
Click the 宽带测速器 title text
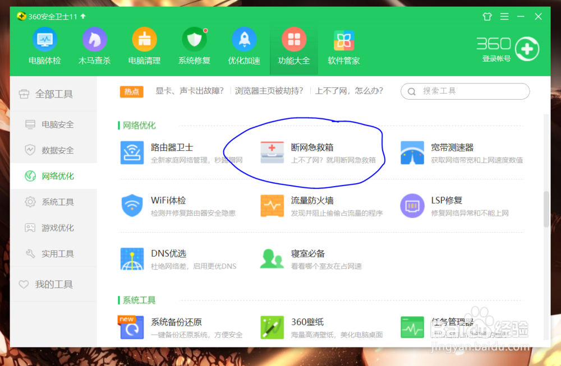pyautogui.click(x=452, y=147)
